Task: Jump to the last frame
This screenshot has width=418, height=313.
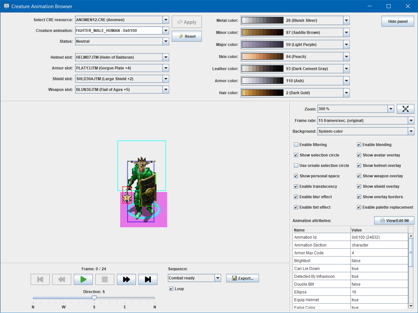Action: [x=148, y=279]
